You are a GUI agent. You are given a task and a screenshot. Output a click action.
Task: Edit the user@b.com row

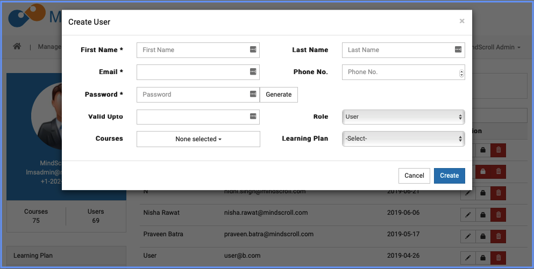point(468,258)
